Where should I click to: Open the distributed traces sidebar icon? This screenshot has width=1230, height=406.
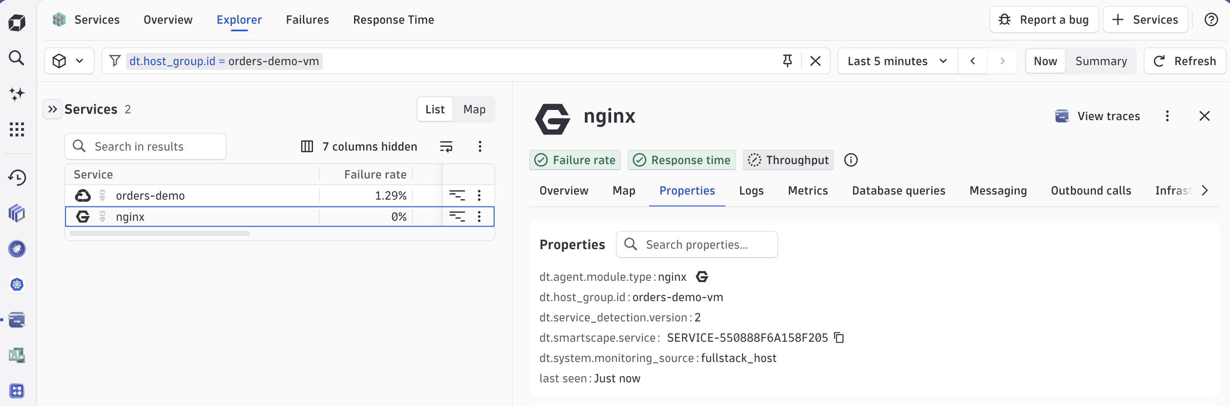[x=17, y=320]
